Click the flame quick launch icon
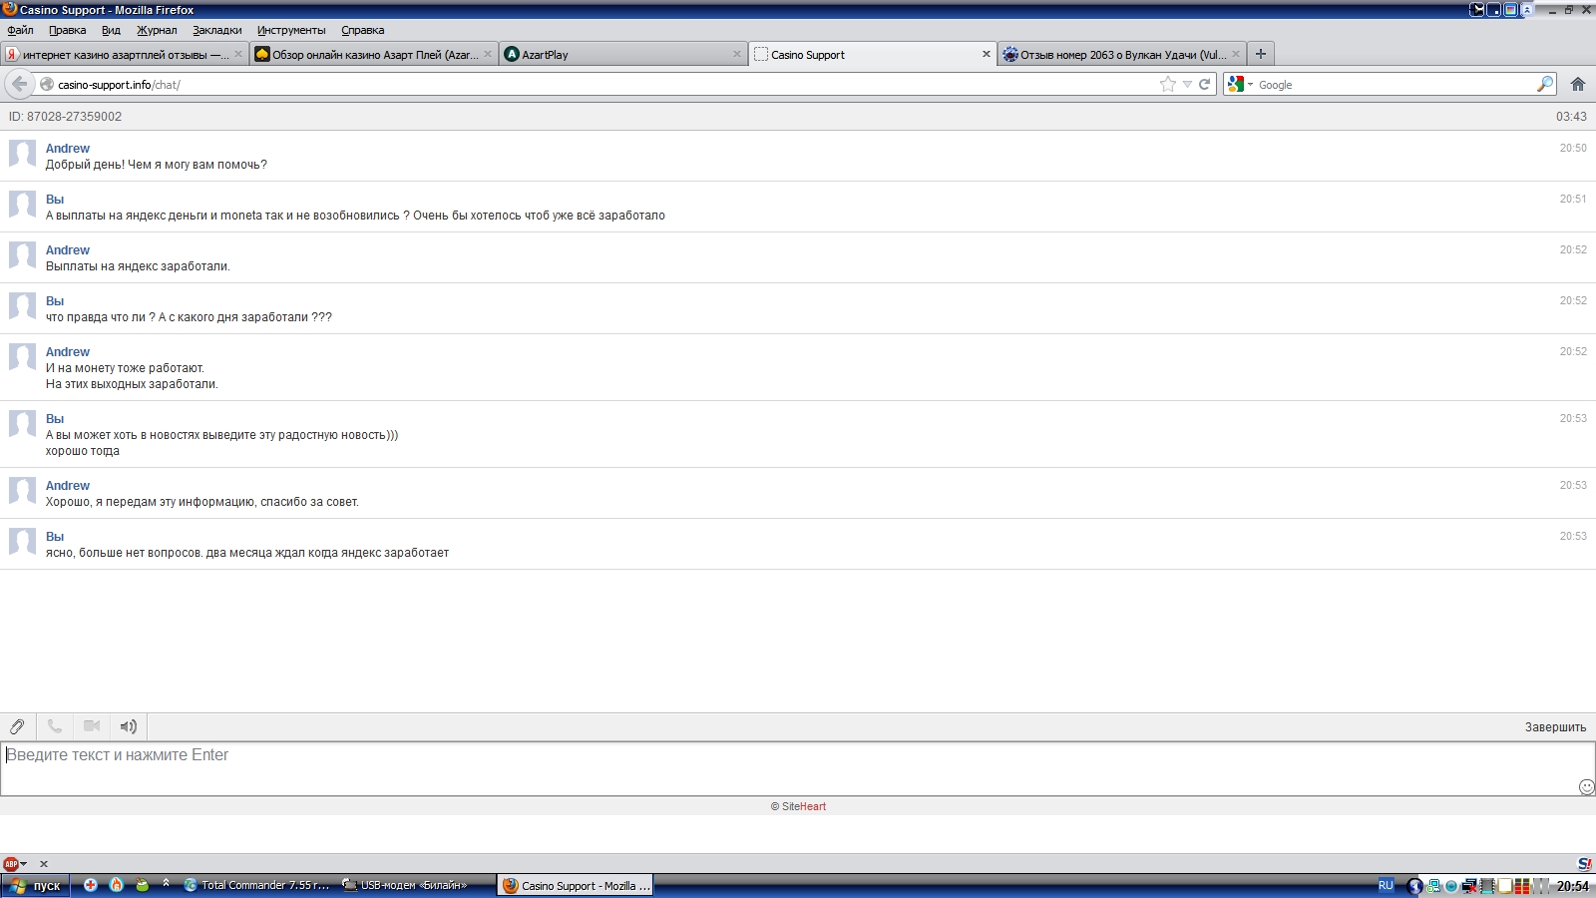Viewport: 1596px width, 898px height. (x=116, y=885)
